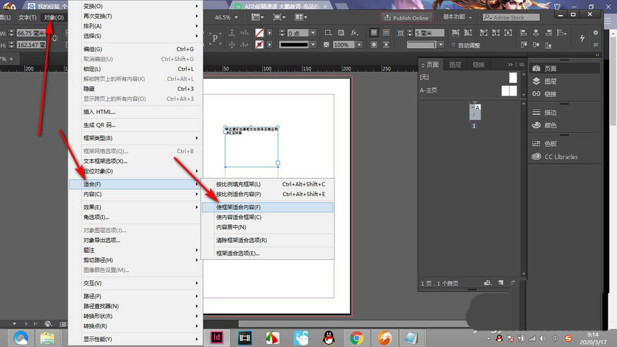Click the fill color swatch in control bar
This screenshot has width=617, height=347.
[x=259, y=33]
